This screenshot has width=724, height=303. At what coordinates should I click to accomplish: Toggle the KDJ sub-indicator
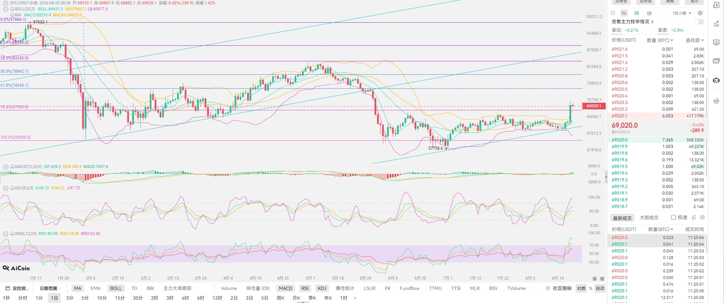[322, 288]
